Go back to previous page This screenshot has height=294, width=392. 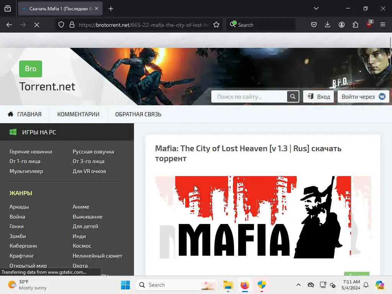coord(9,25)
